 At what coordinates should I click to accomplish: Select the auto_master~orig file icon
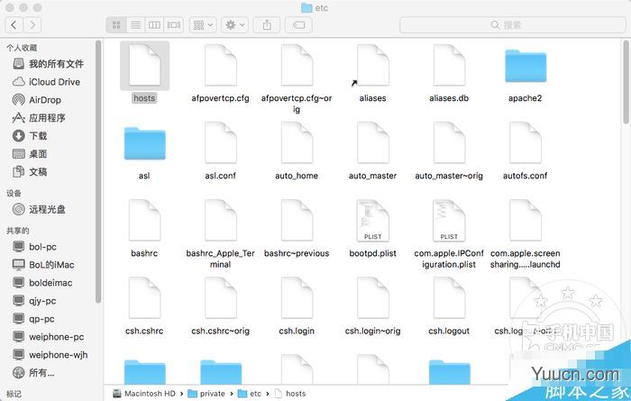(x=449, y=142)
